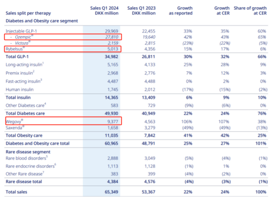Select Ozempic Q1 2023 sales 19,640

point(149,37)
